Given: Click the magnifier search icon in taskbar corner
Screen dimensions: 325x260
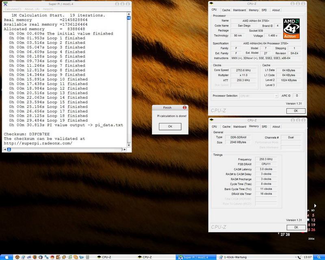Looking at the screenshot, I should [319, 257].
